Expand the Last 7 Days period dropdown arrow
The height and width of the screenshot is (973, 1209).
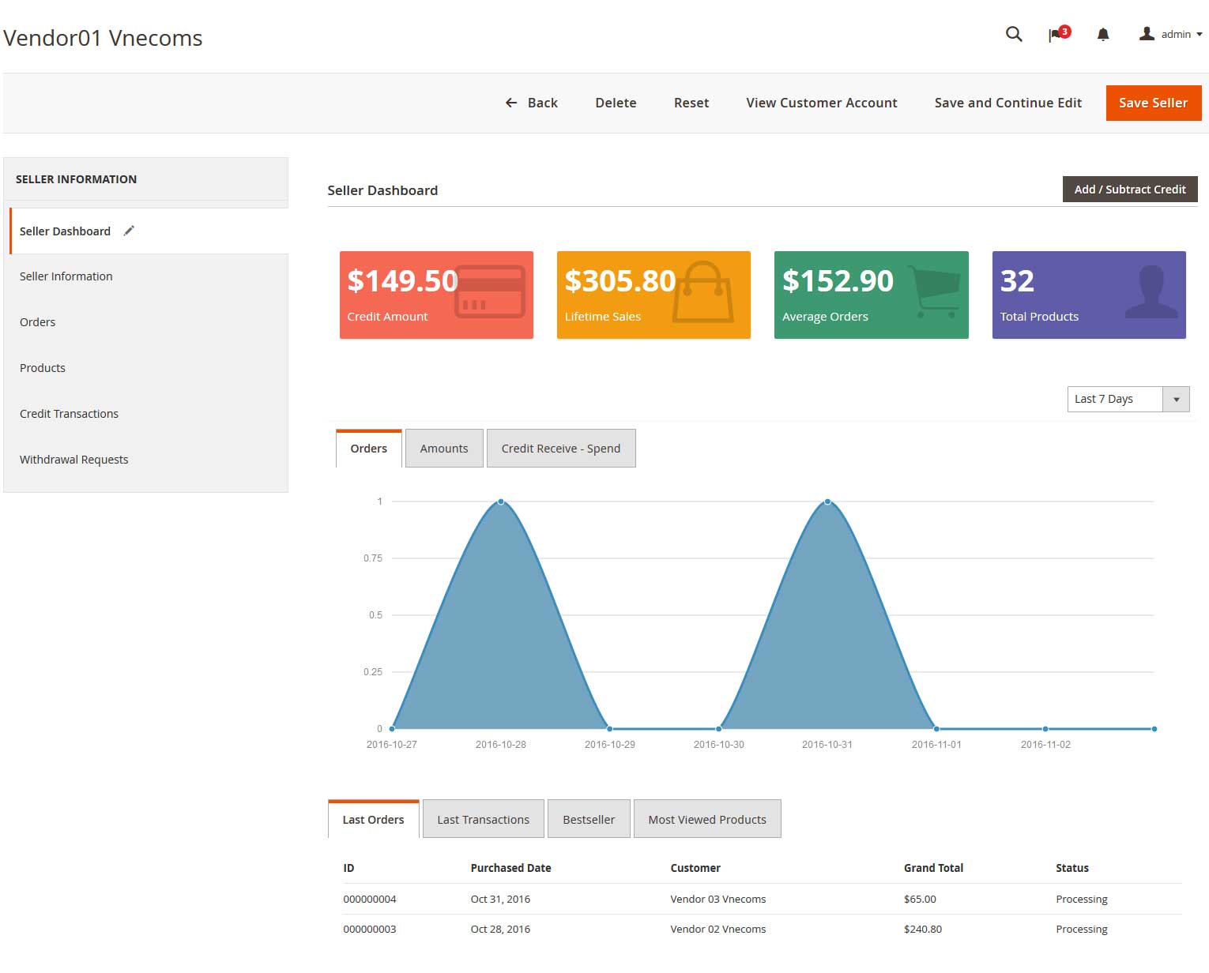pyautogui.click(x=1176, y=399)
